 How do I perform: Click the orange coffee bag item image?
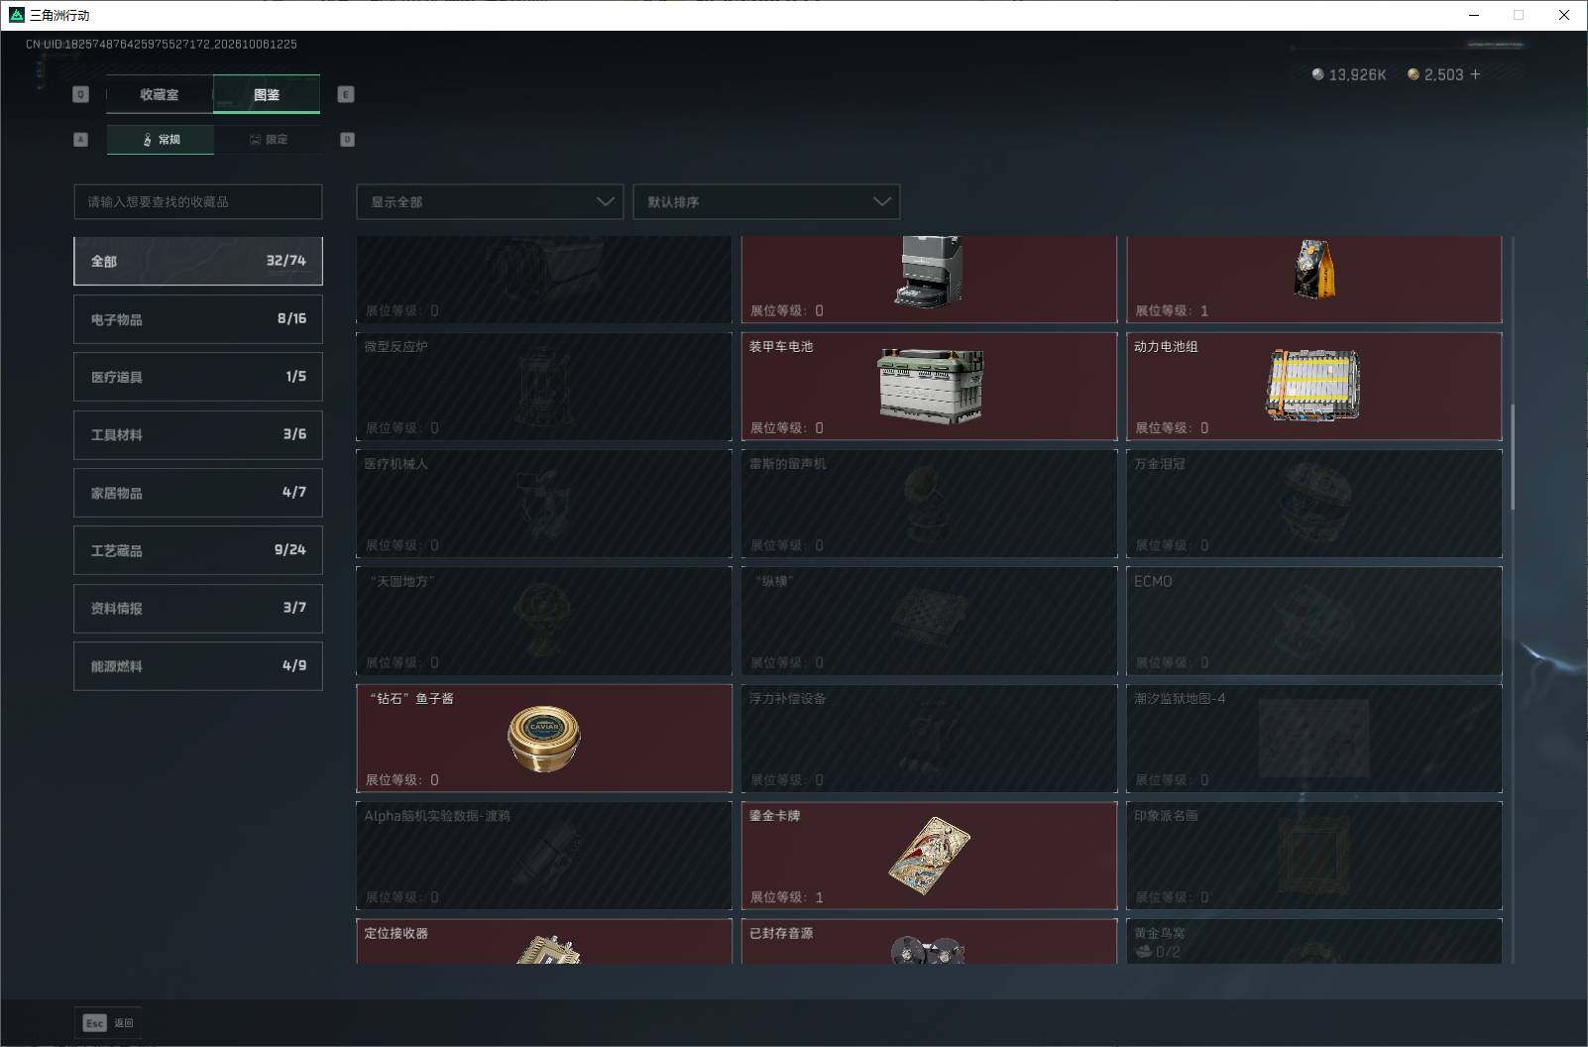click(x=1314, y=269)
